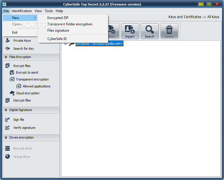Select the Private Keys sidebar label
The height and width of the screenshot is (180, 224).
[22, 41]
